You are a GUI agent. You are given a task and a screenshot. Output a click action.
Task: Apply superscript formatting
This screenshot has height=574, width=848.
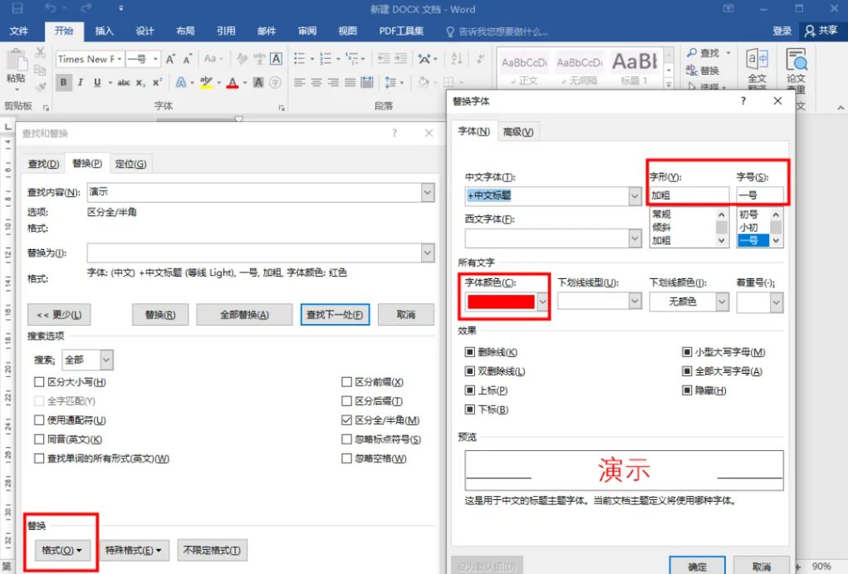157,83
